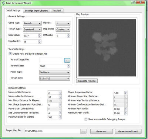
Task: Increase Voronoi Sites spinner value
Action: 68,65
